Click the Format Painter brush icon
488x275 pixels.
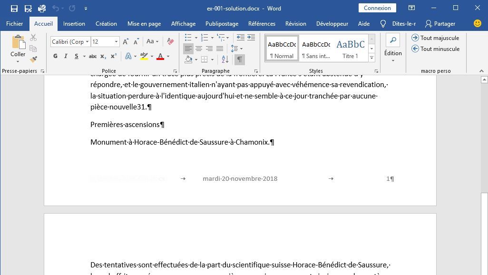pyautogui.click(x=33, y=59)
